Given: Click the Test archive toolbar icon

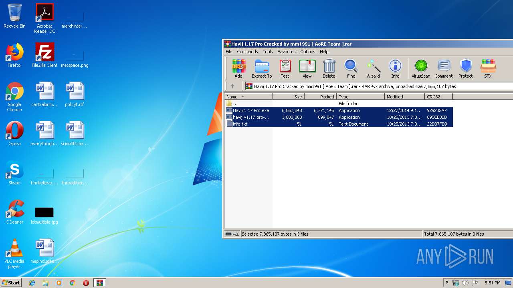Looking at the screenshot, I should [285, 68].
